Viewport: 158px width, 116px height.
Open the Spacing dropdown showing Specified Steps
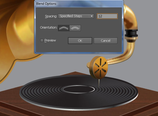coord(76,16)
